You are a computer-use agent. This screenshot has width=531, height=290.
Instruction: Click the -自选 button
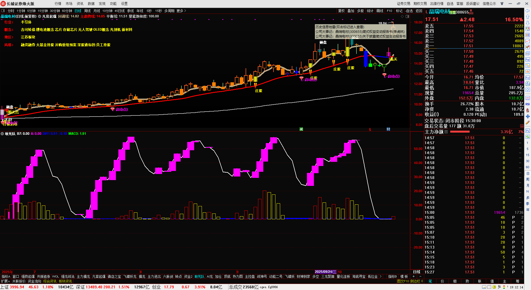coord(409,11)
